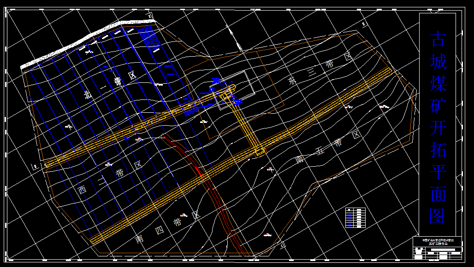Click the 区 character of the 北一带区 label
The image size is (474, 267).
(131, 75)
